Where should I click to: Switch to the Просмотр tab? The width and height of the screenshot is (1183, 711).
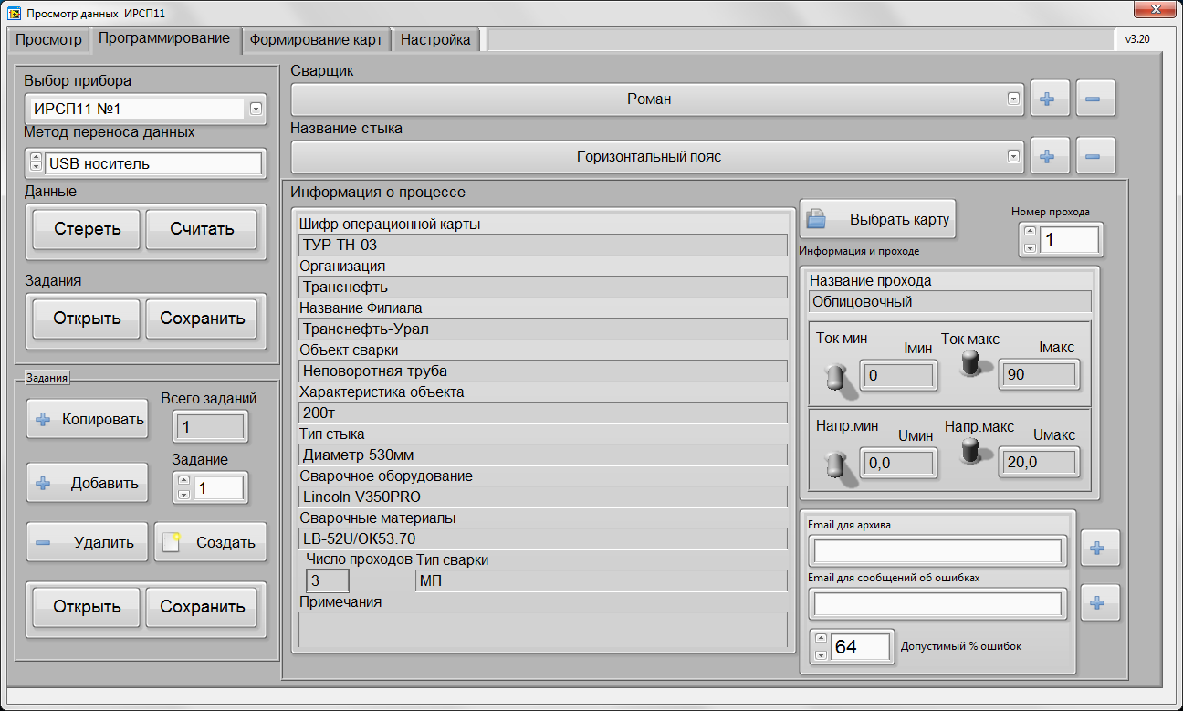(x=49, y=40)
